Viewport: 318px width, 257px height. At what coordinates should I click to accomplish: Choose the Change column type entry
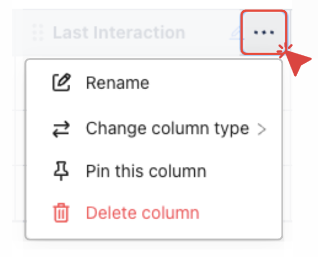pos(167,128)
